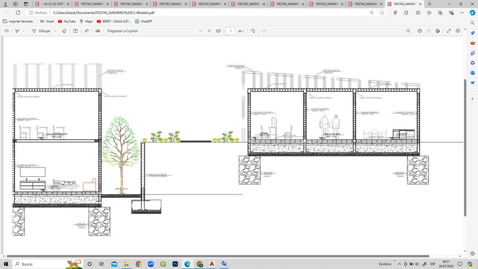
Task: Open Photoshop from the taskbar
Action: (x=175, y=264)
